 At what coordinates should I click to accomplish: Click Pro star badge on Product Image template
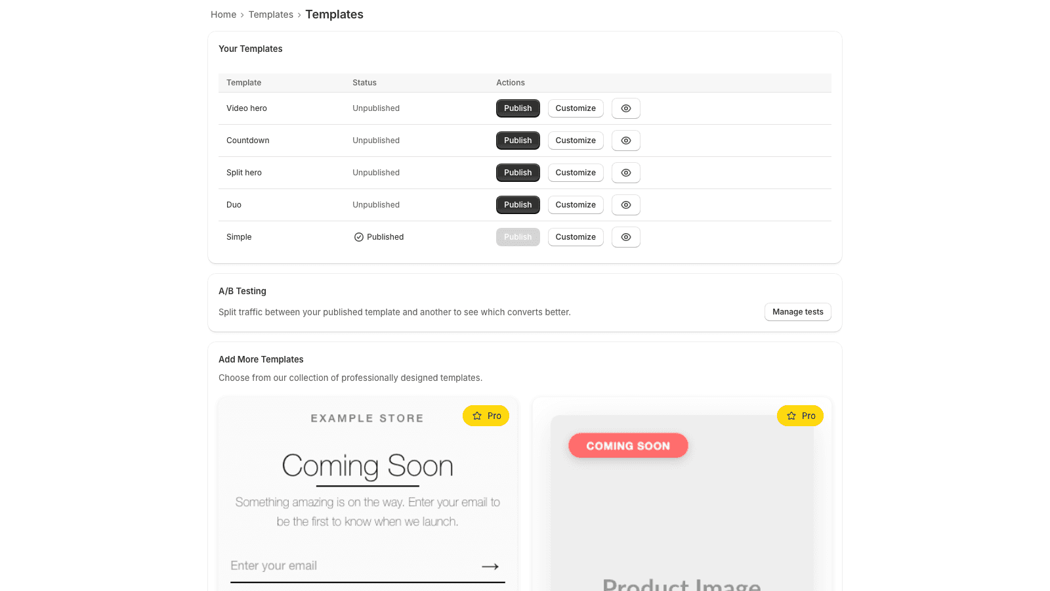pyautogui.click(x=800, y=416)
